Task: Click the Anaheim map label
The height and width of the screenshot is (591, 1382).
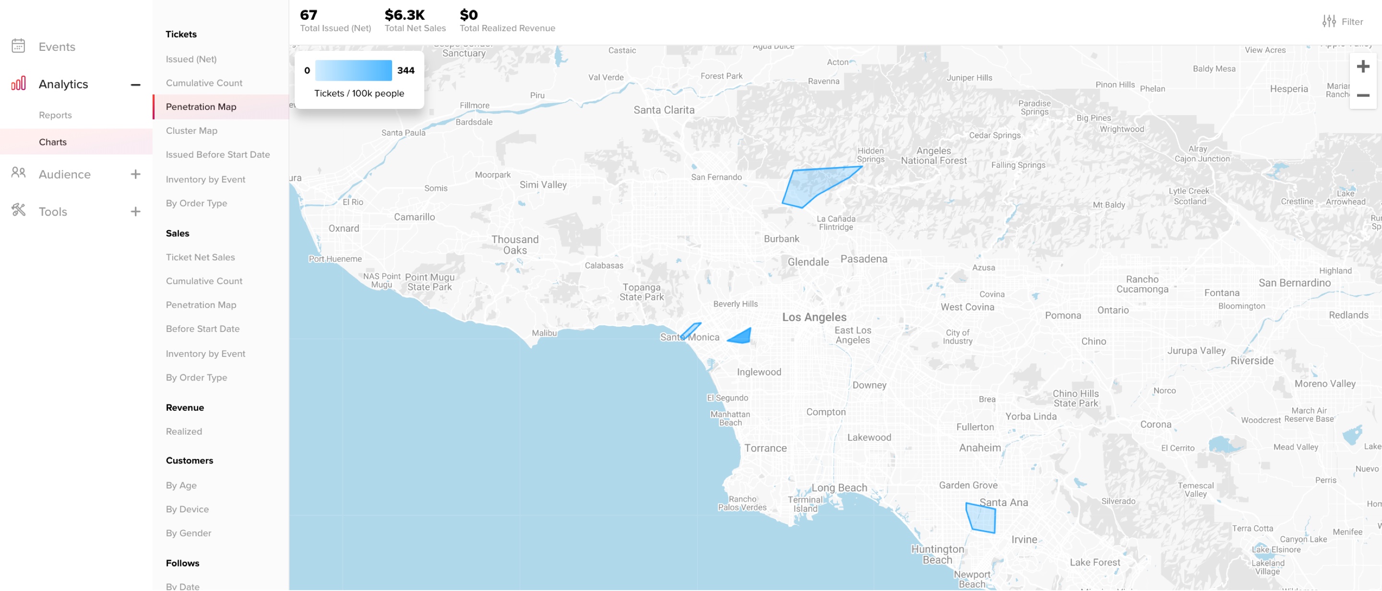Action: point(979,448)
